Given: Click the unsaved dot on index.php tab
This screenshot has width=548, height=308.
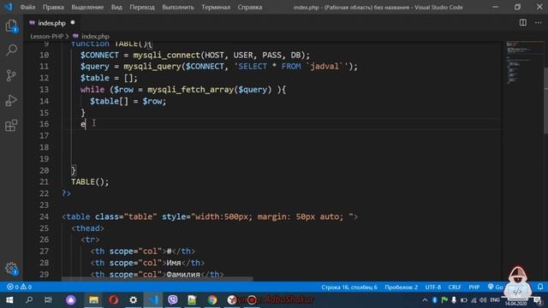Looking at the screenshot, I should 73,23.
